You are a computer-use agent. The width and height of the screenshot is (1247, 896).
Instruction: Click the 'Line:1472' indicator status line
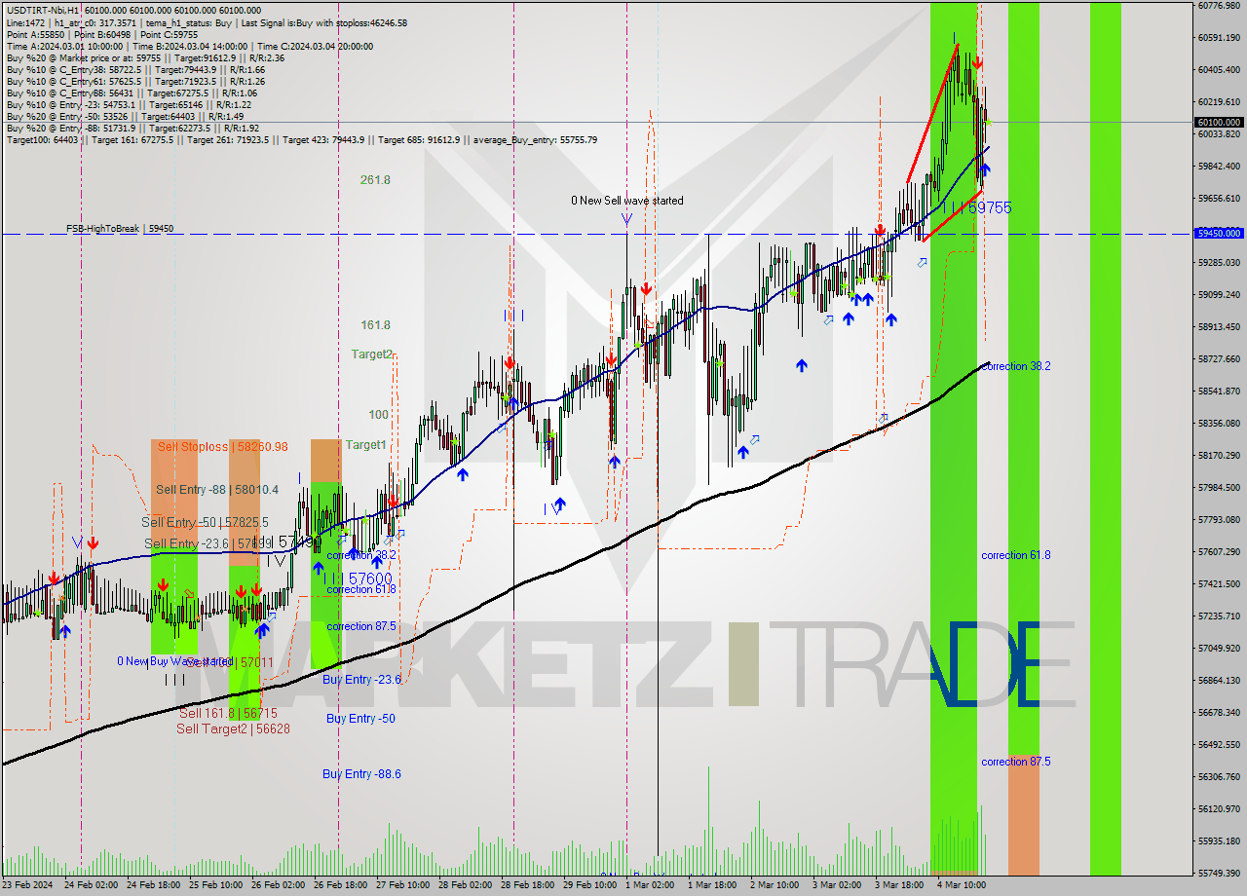(x=207, y=22)
